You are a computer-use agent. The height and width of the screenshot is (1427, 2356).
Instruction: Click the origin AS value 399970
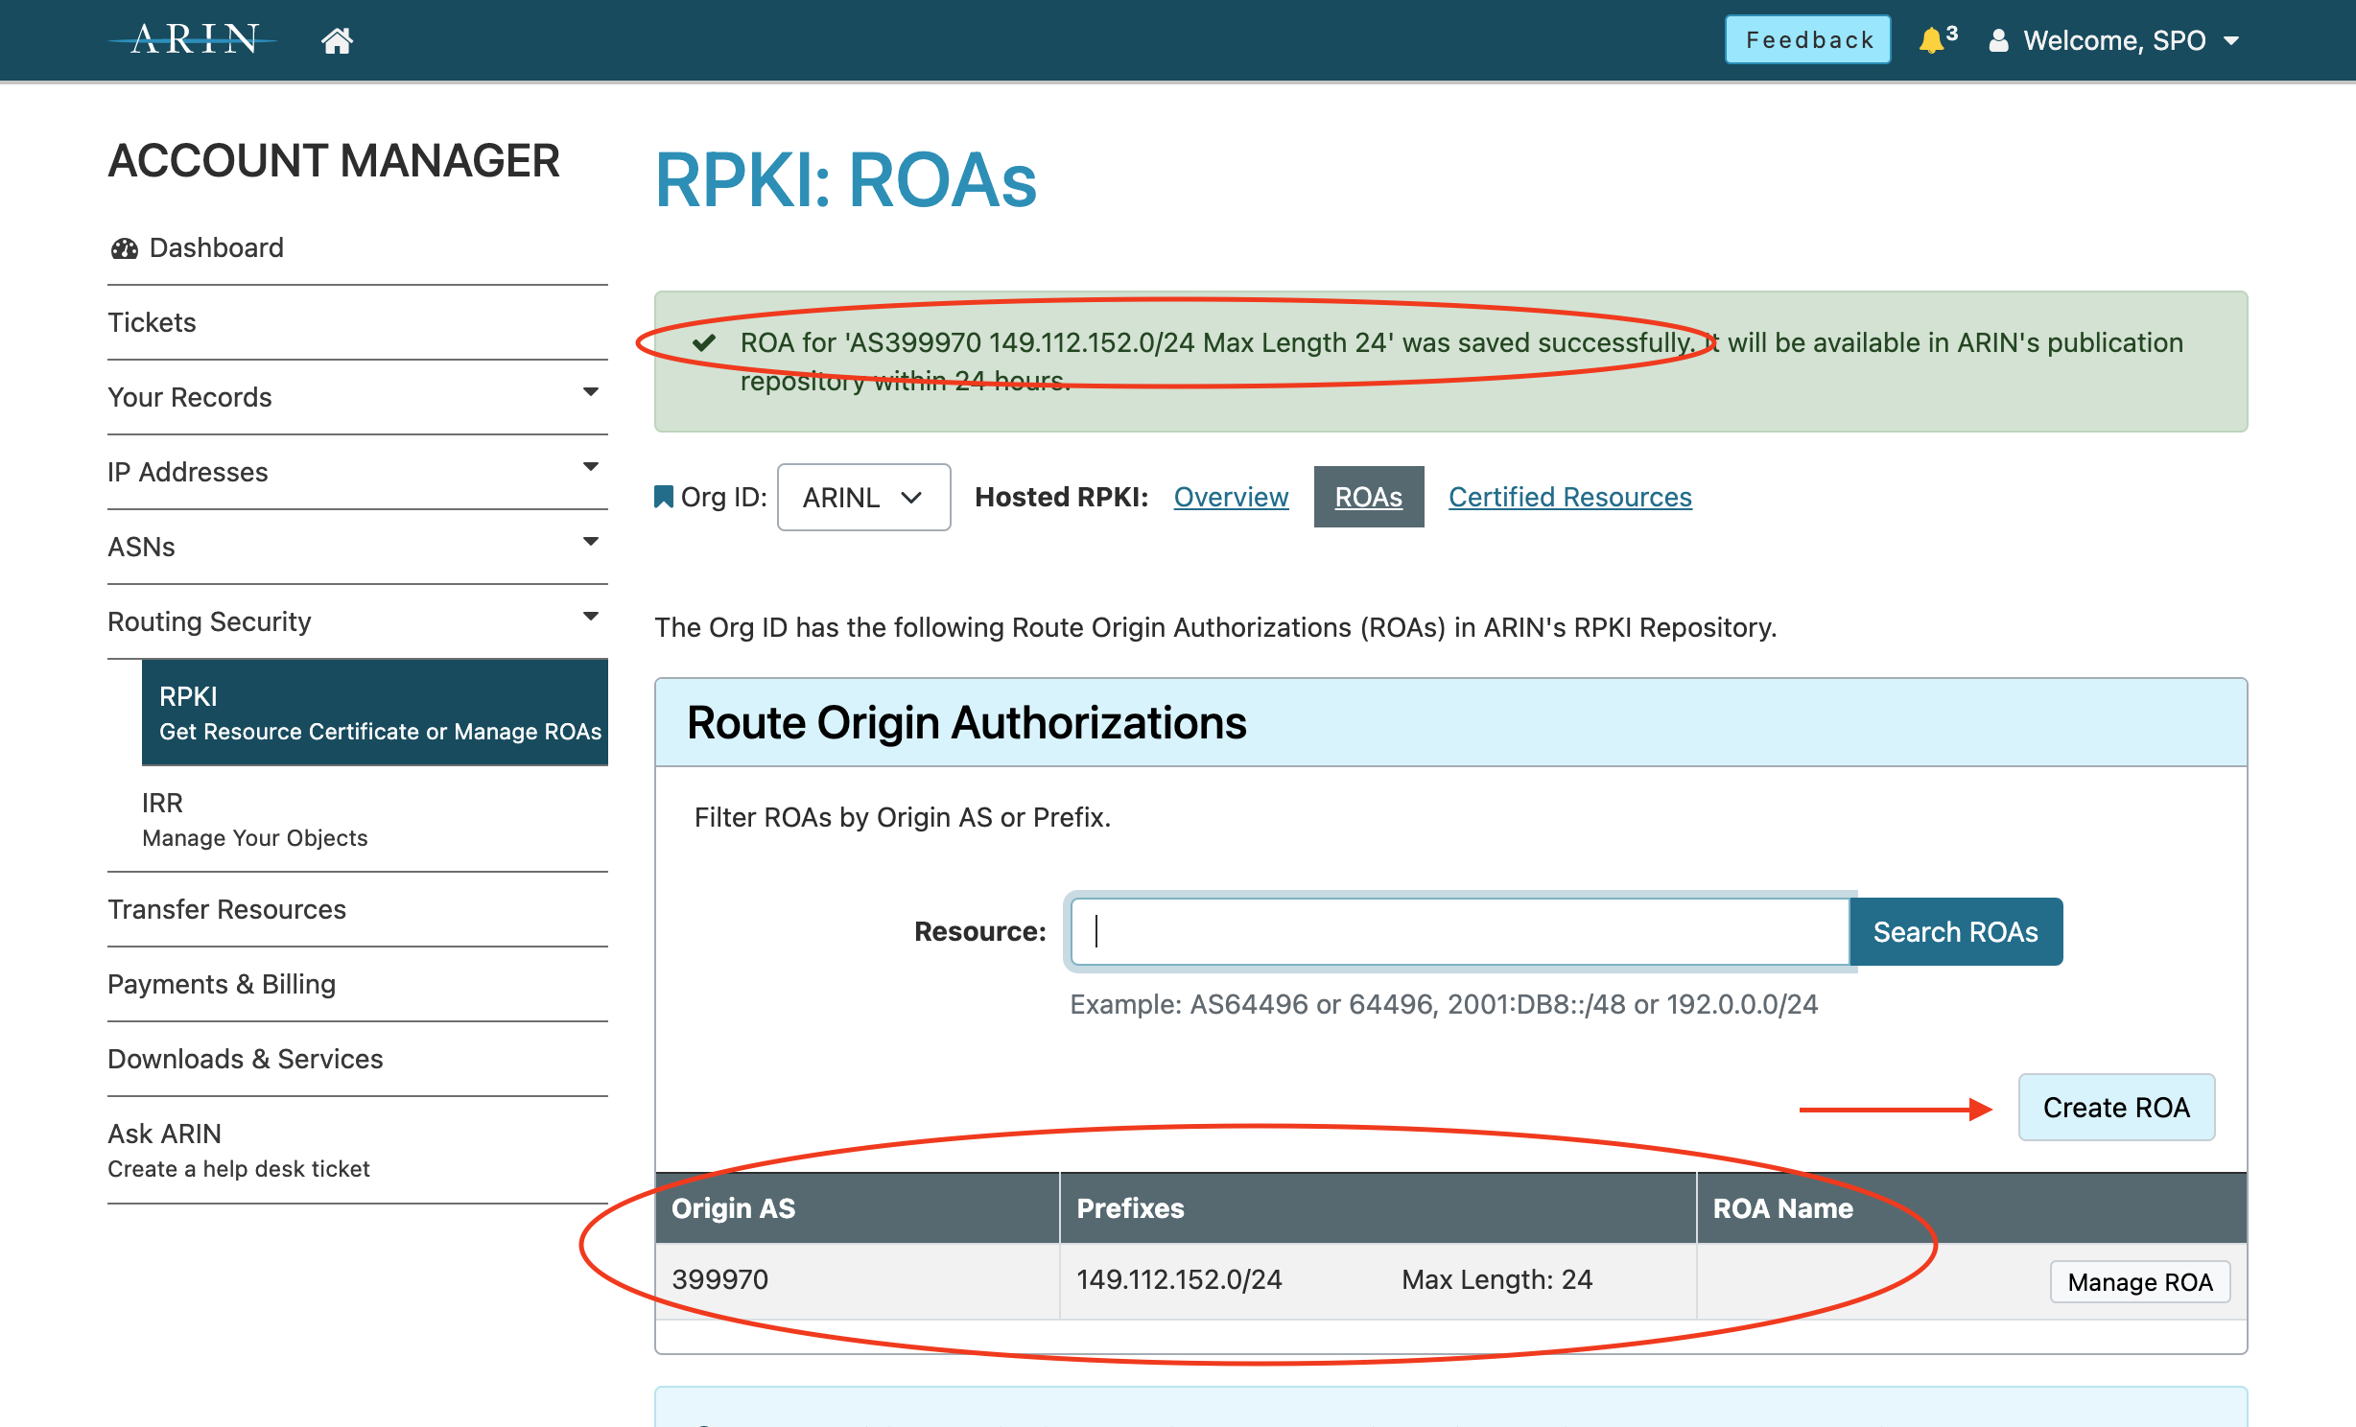[x=720, y=1279]
